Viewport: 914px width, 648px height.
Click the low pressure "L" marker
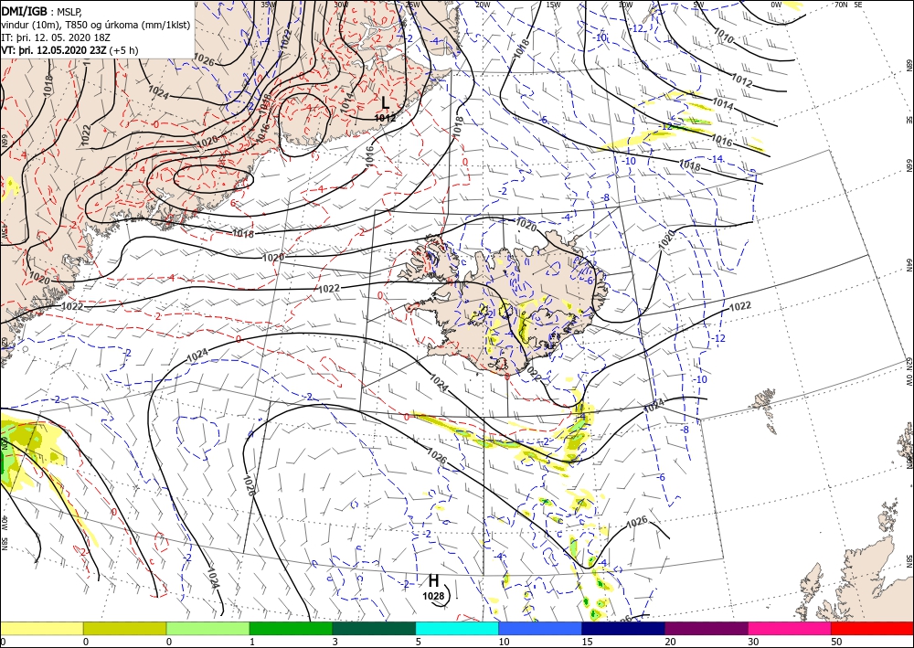385,103
